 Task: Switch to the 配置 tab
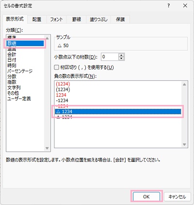point(37,19)
